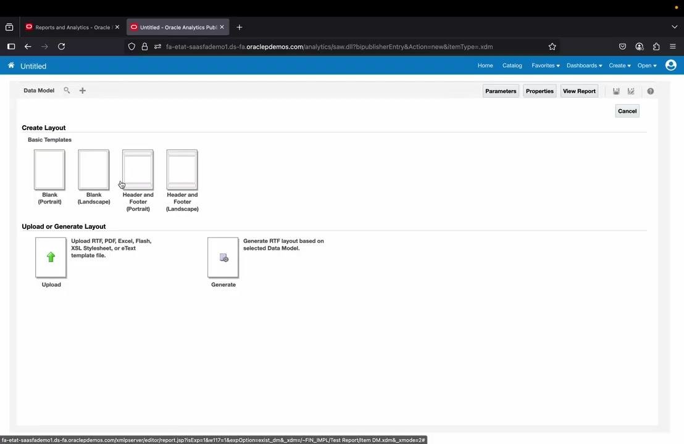Screen dimensions: 684x444
Task: Click the browser back arrow
Action: (28, 47)
